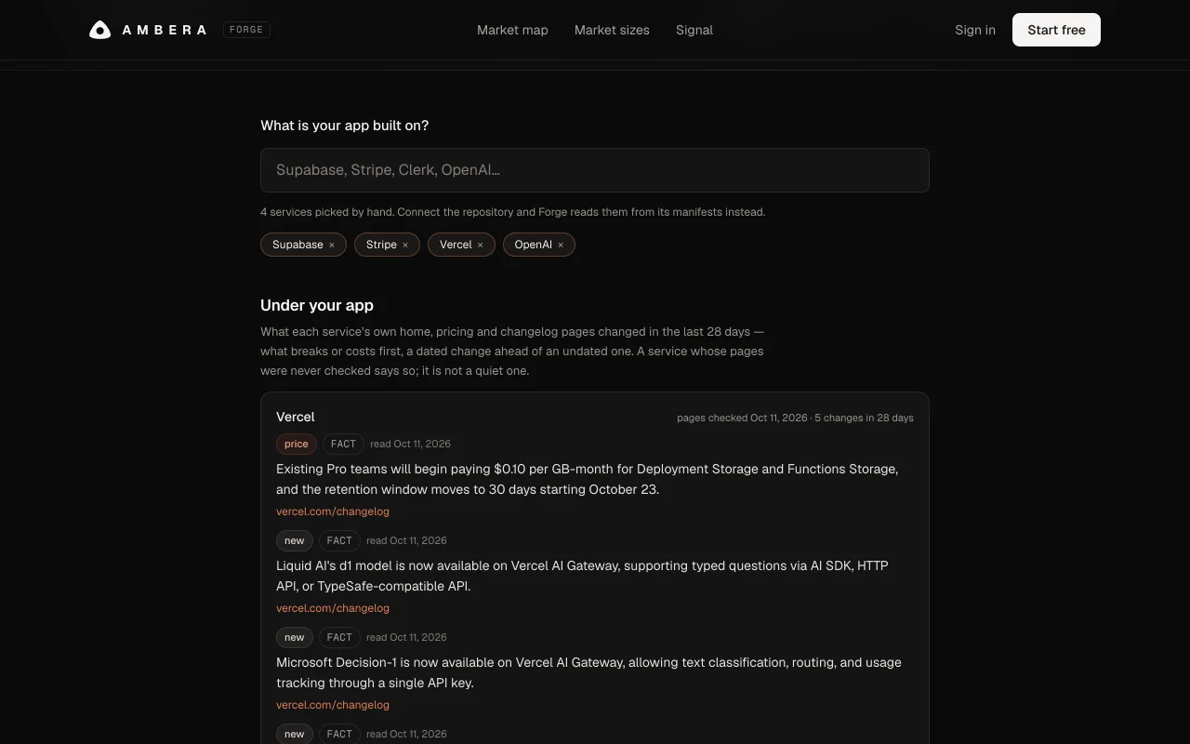This screenshot has width=1190, height=744.
Task: Click the AMBERA wordmark text
Action: [165, 30]
